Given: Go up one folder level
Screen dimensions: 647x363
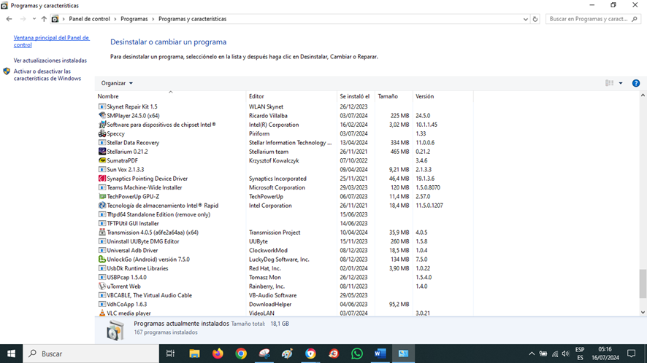Looking at the screenshot, I should (x=44, y=19).
